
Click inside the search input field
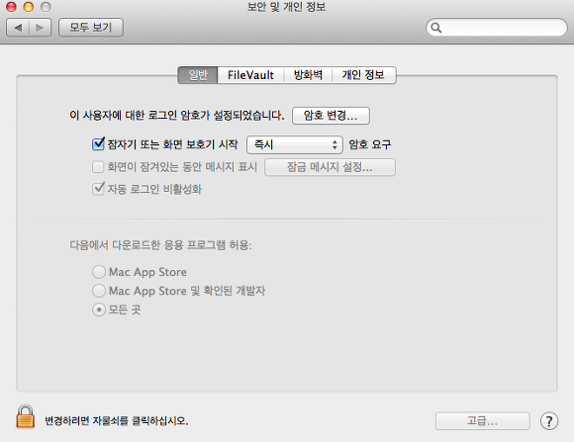tap(497, 28)
